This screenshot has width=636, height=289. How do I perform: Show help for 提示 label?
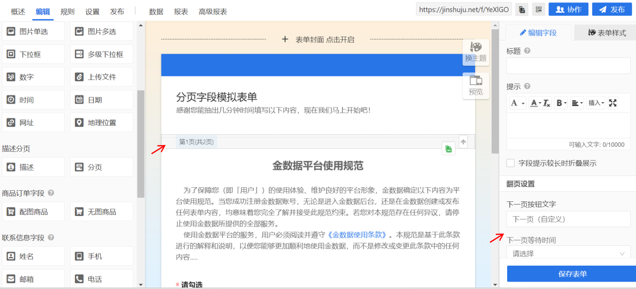click(527, 87)
